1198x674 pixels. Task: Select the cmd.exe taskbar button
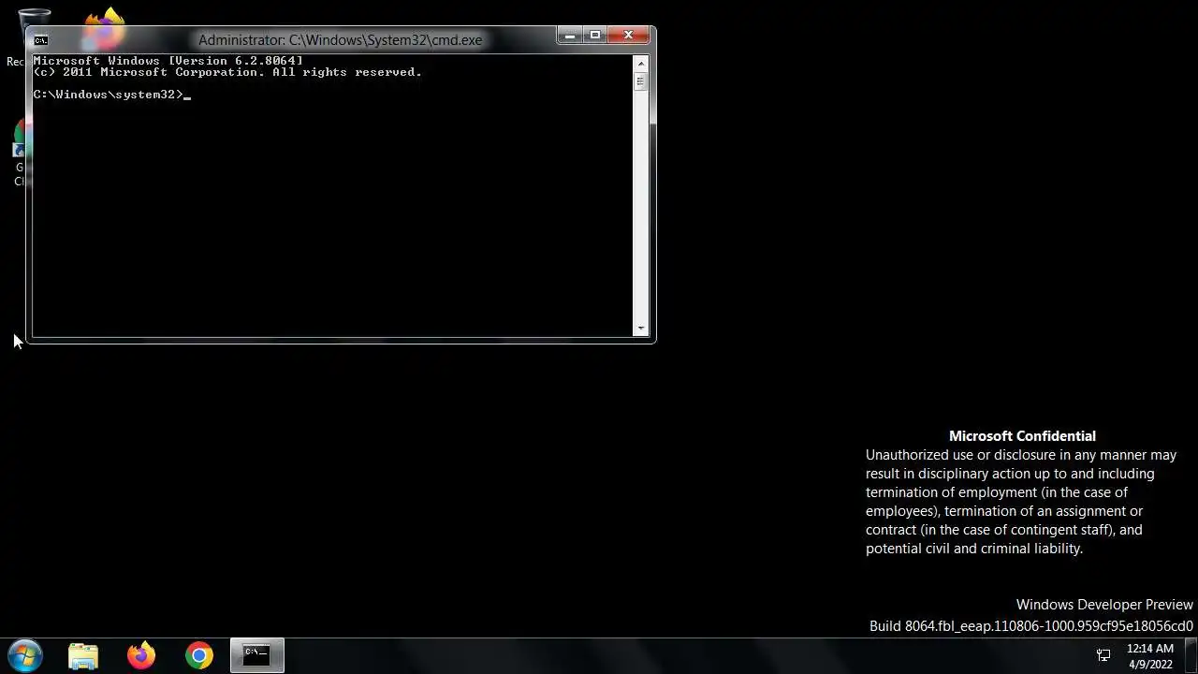pyautogui.click(x=256, y=655)
